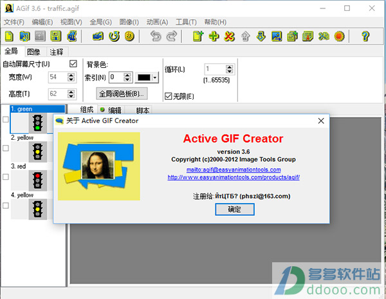The width and height of the screenshot is (386, 299).
Task: Switch to the 注释 properties tab
Action: pos(57,52)
